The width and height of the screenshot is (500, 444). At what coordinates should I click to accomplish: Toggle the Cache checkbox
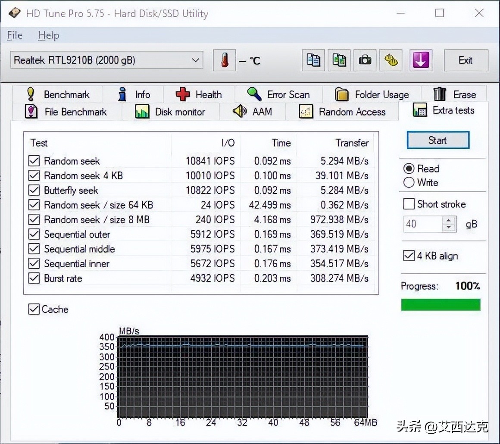click(34, 309)
